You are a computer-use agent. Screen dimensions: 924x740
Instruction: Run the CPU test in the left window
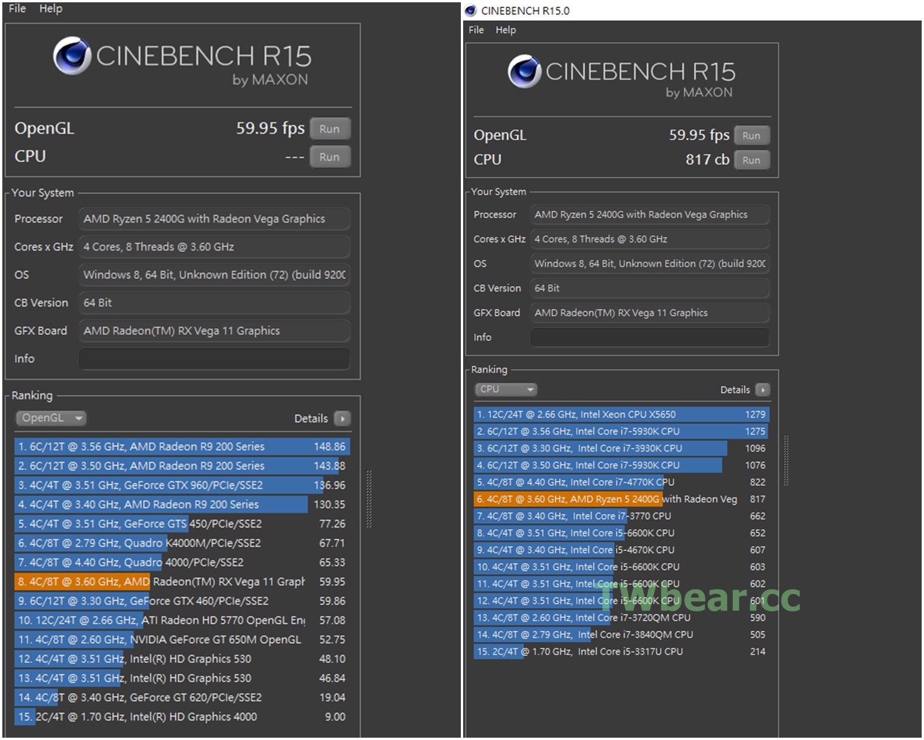click(330, 157)
